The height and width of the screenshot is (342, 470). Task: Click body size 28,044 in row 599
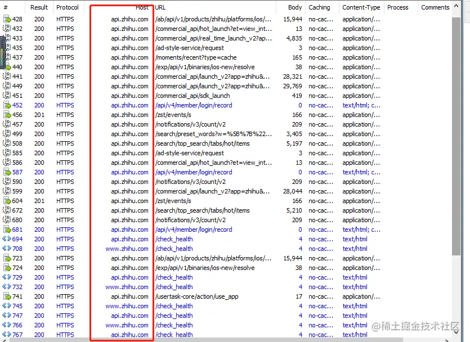293,191
